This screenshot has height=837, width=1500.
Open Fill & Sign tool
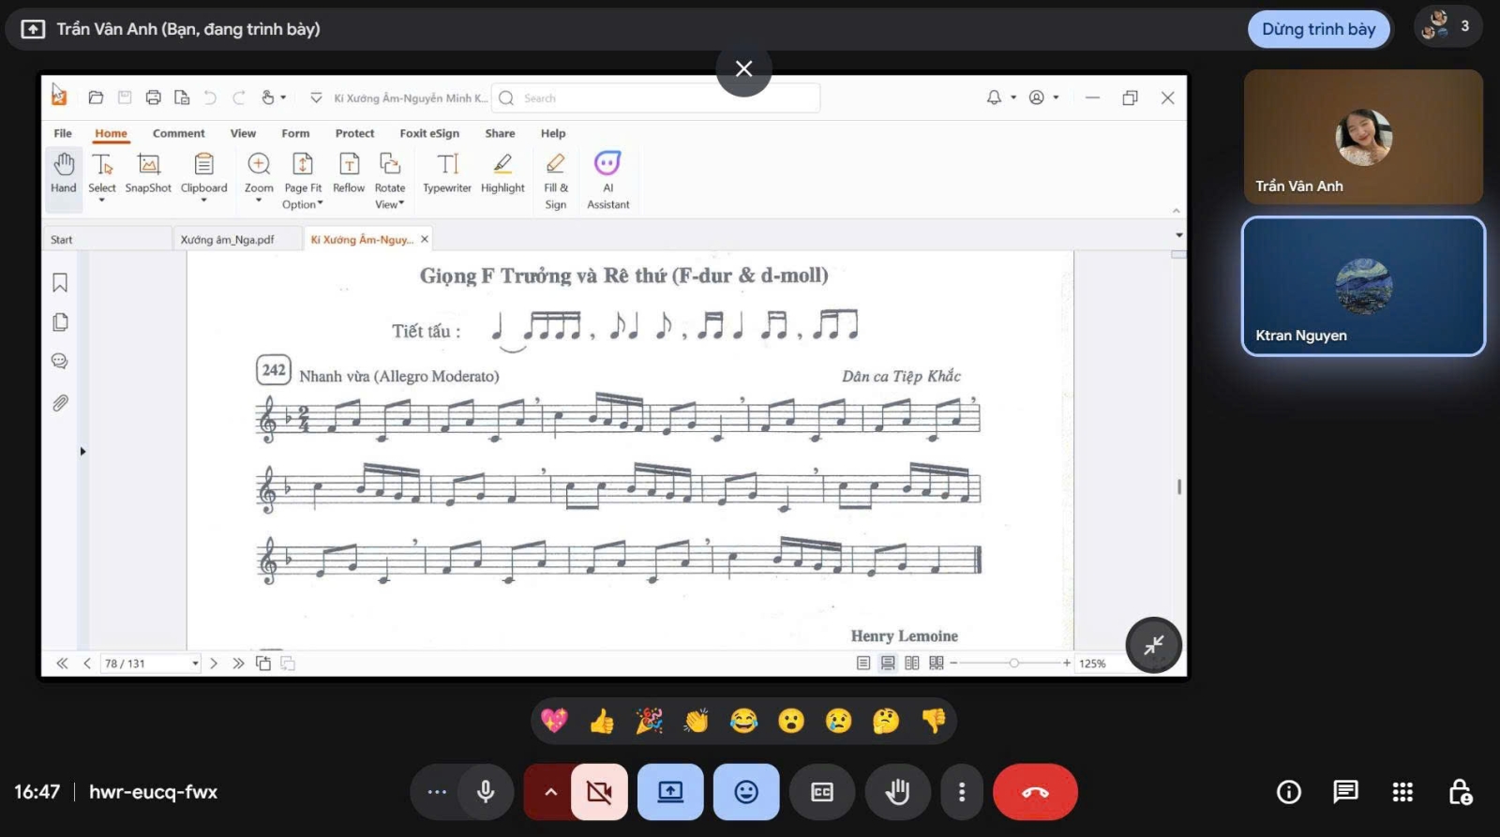pyautogui.click(x=556, y=181)
